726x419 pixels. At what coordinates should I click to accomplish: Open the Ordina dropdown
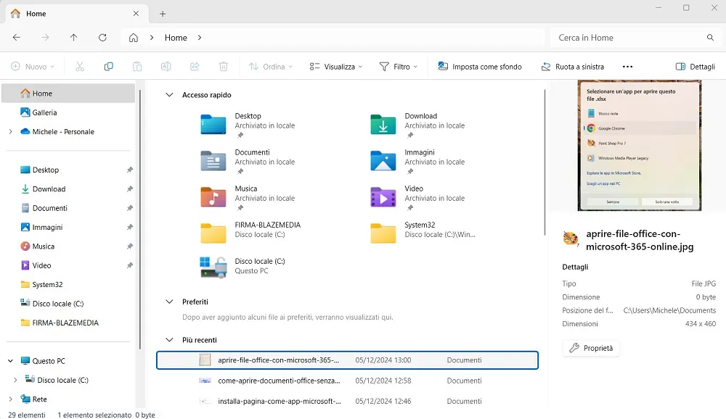(270, 66)
